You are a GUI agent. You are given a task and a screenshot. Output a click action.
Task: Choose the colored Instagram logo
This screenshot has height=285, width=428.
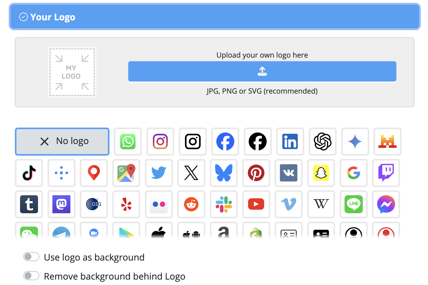(x=160, y=141)
